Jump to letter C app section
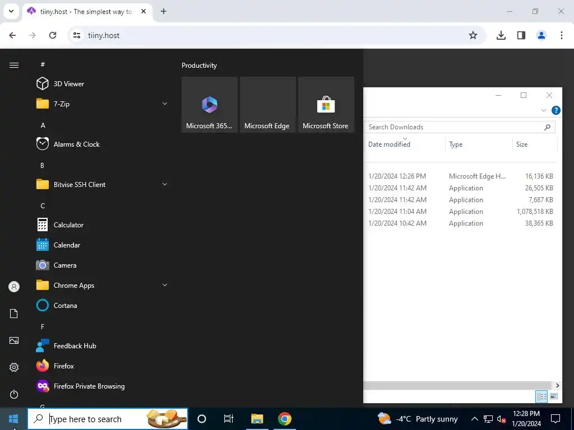The width and height of the screenshot is (574, 430). (43, 205)
